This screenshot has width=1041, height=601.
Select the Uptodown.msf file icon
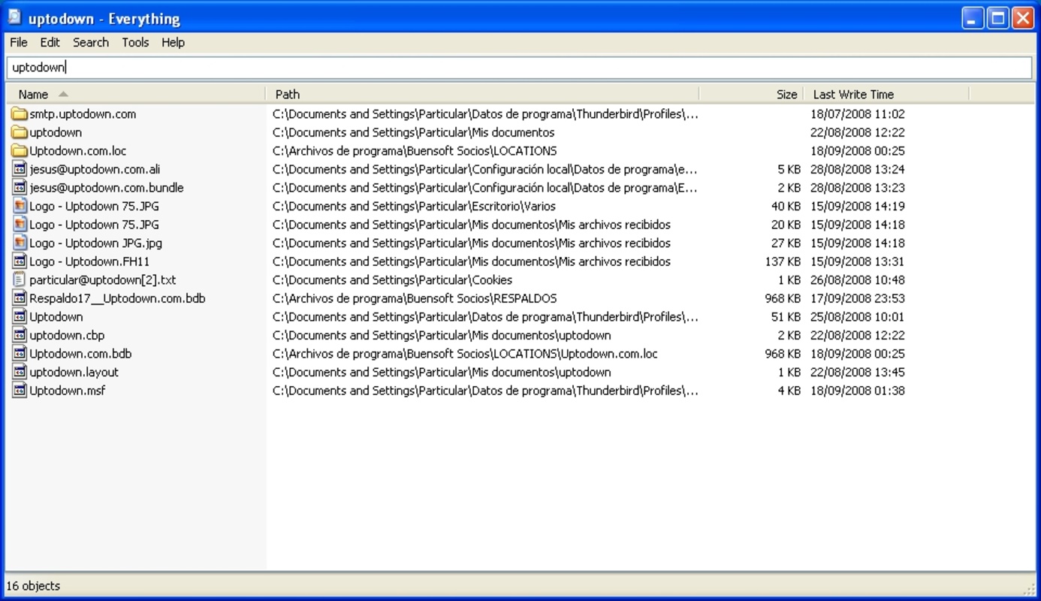(x=20, y=391)
